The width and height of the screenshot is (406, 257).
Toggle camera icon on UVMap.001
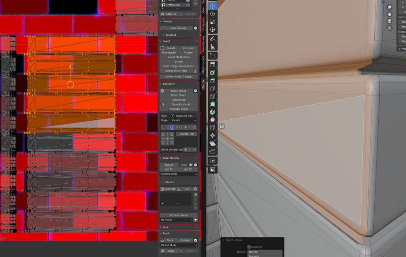point(188,5)
